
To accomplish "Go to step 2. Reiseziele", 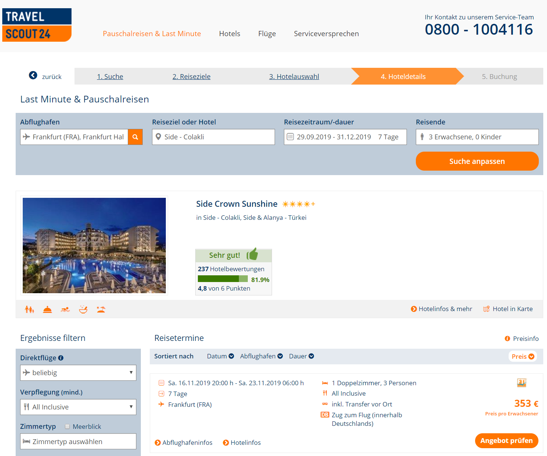I will point(192,76).
